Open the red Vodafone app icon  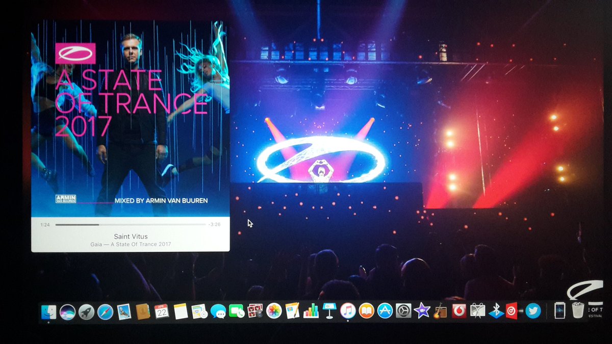[x=459, y=311]
